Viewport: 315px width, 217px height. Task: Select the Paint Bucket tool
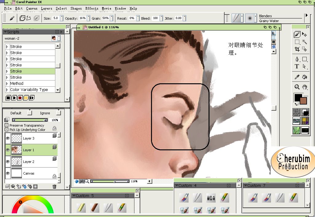point(305,77)
